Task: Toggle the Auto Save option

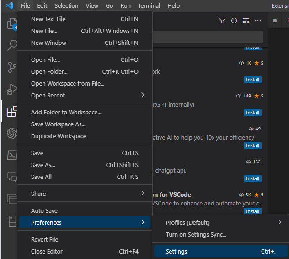Action: 44,211
